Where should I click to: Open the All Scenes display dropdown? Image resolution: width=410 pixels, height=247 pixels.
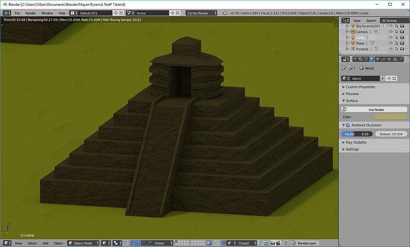[395, 20]
